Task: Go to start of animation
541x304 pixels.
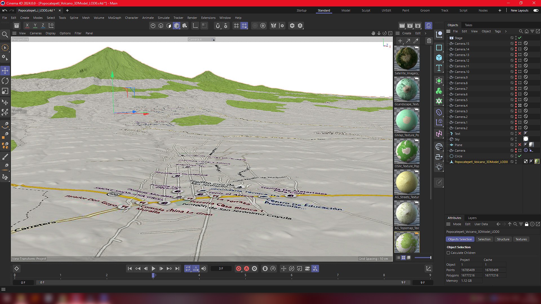Action: (x=130, y=269)
